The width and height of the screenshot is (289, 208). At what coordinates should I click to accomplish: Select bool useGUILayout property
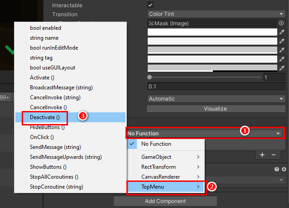pos(70,68)
